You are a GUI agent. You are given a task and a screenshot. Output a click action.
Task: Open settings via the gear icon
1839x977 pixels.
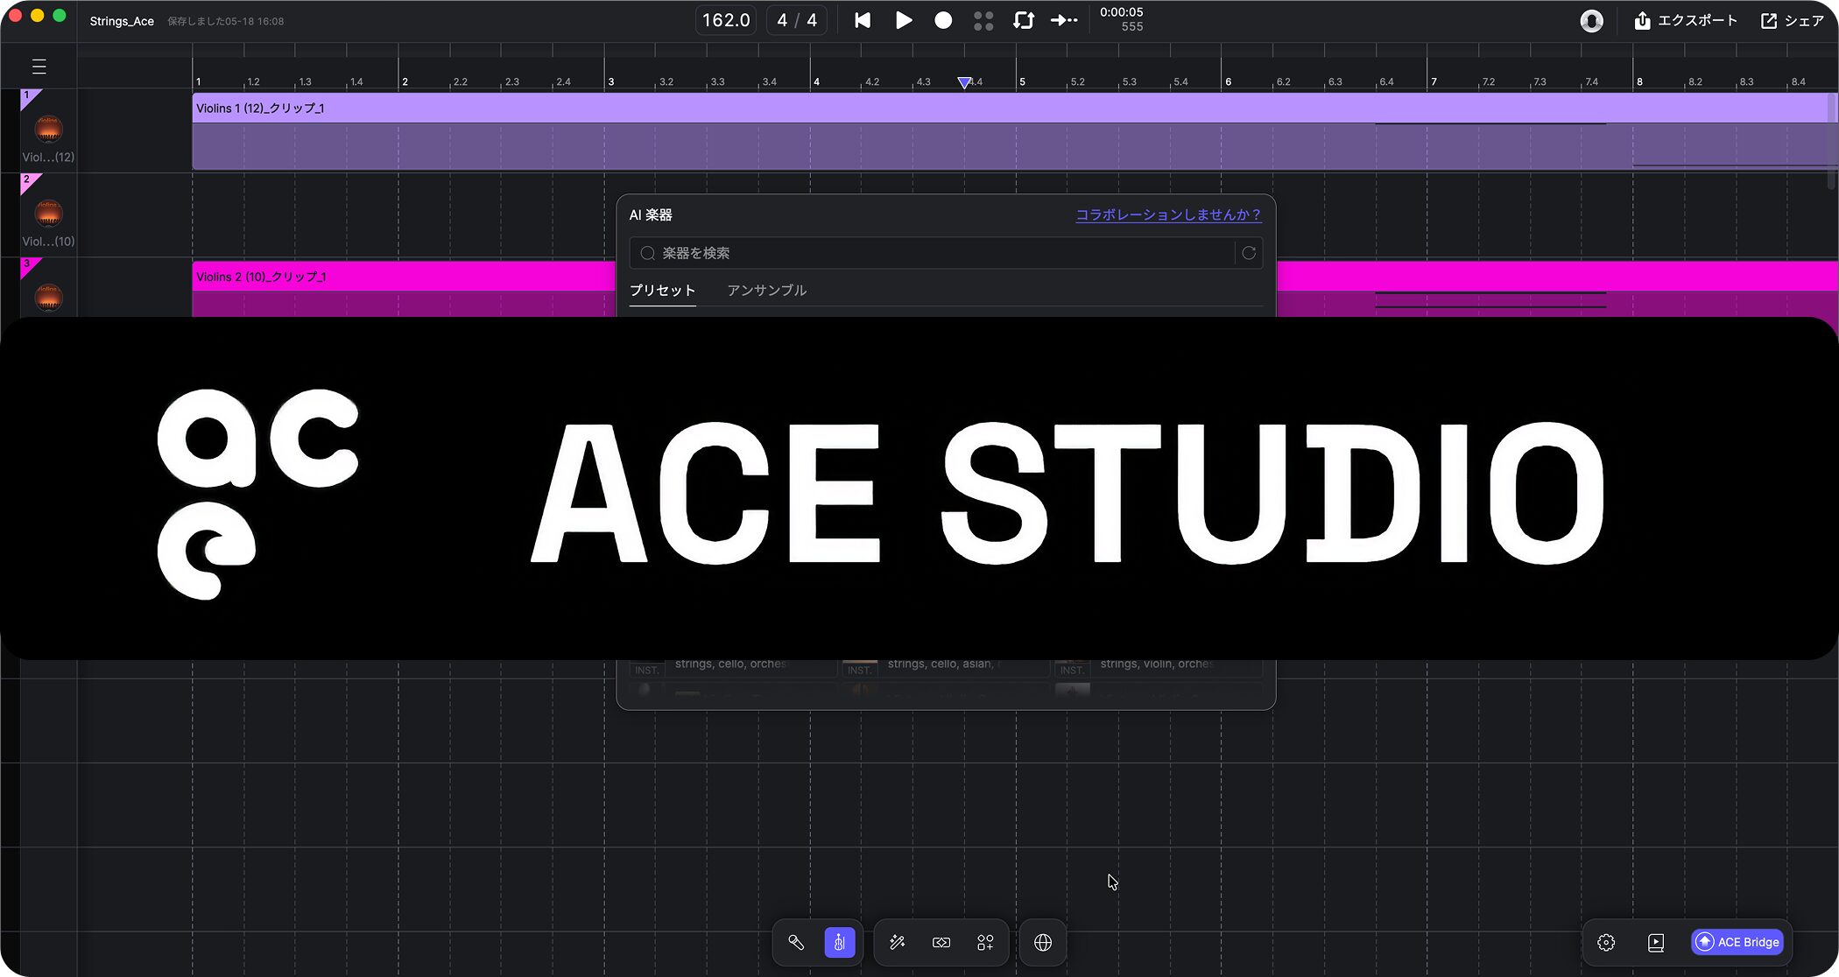[1606, 943]
